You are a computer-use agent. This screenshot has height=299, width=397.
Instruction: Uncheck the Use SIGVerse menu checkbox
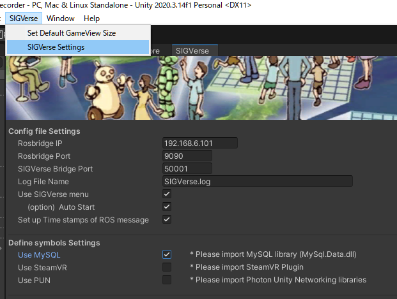click(167, 194)
